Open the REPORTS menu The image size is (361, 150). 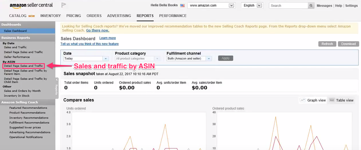point(145,16)
